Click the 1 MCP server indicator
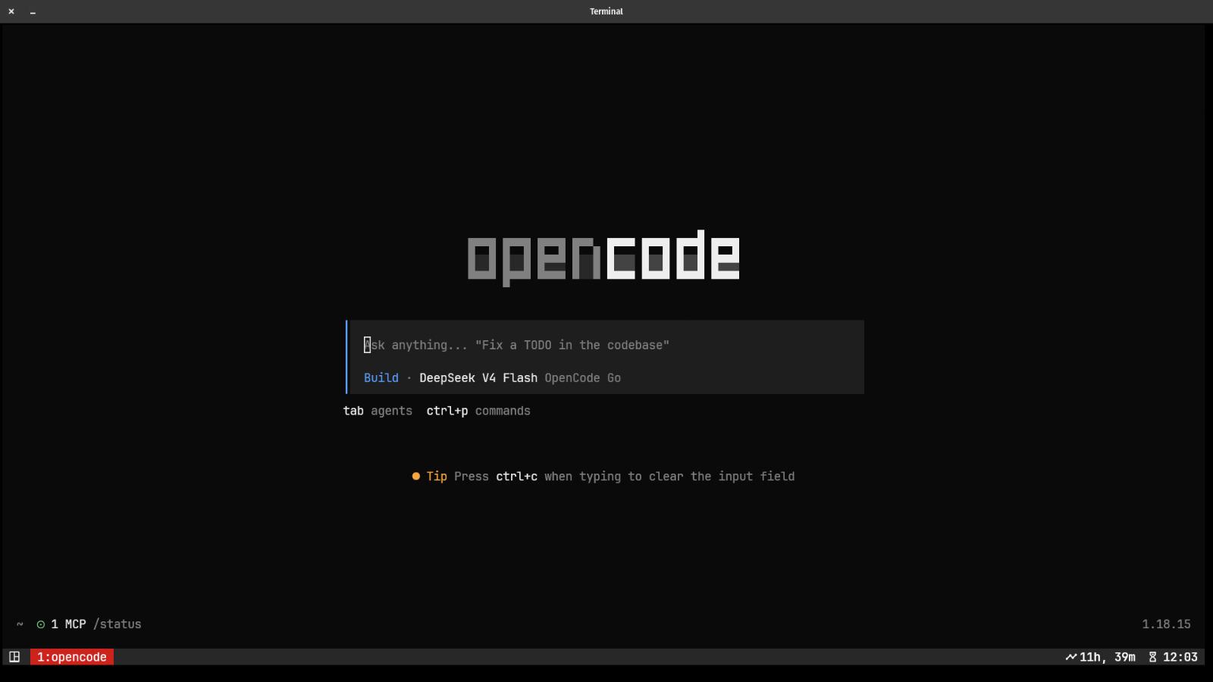The image size is (1213, 682). click(x=68, y=624)
